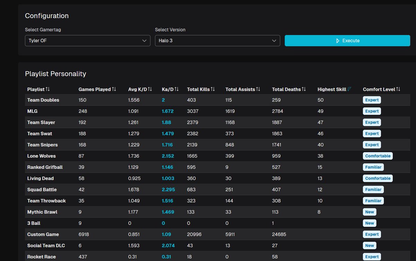Click Total Assists value 5911
The width and height of the screenshot is (416, 261).
(230, 234)
